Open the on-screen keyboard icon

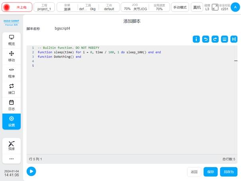coord(224,39)
